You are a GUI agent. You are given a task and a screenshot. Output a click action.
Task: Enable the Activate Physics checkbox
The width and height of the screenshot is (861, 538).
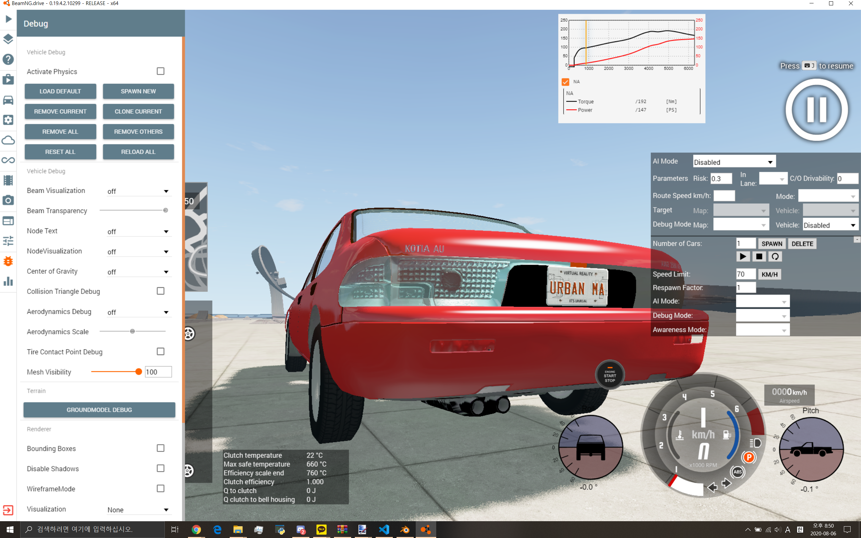(160, 71)
